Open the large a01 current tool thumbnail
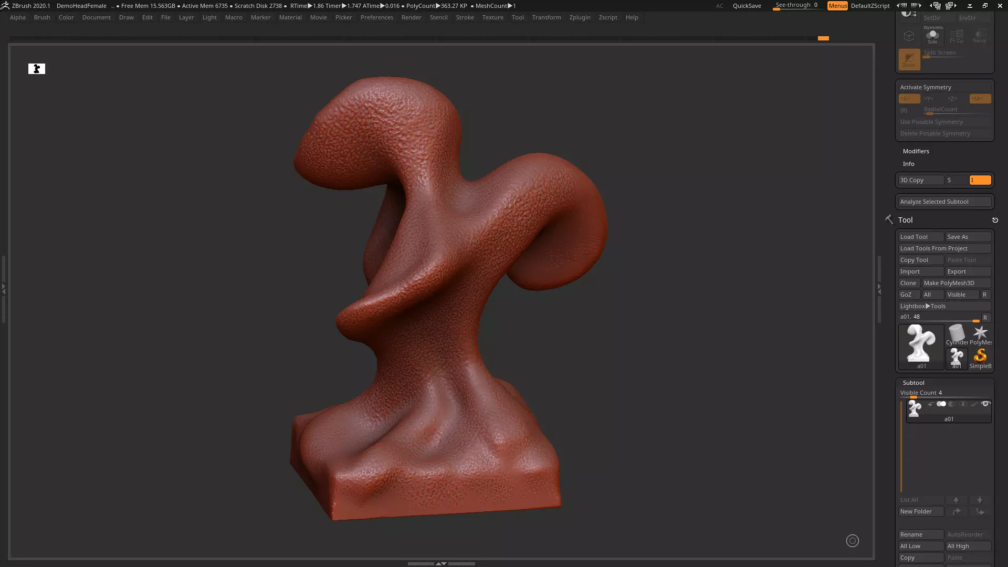The height and width of the screenshot is (567, 1008). (921, 346)
